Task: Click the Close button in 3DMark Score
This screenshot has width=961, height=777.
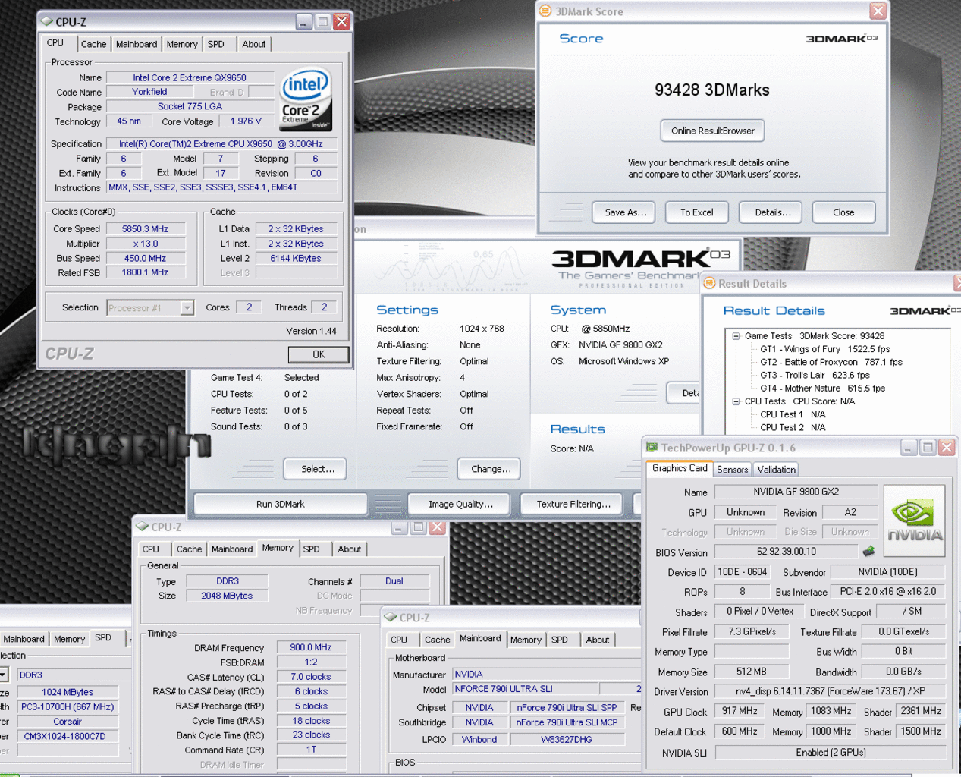Action: tap(843, 212)
